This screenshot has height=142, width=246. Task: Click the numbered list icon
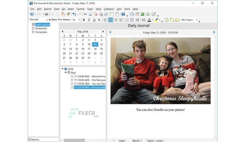pyautogui.click(x=127, y=20)
